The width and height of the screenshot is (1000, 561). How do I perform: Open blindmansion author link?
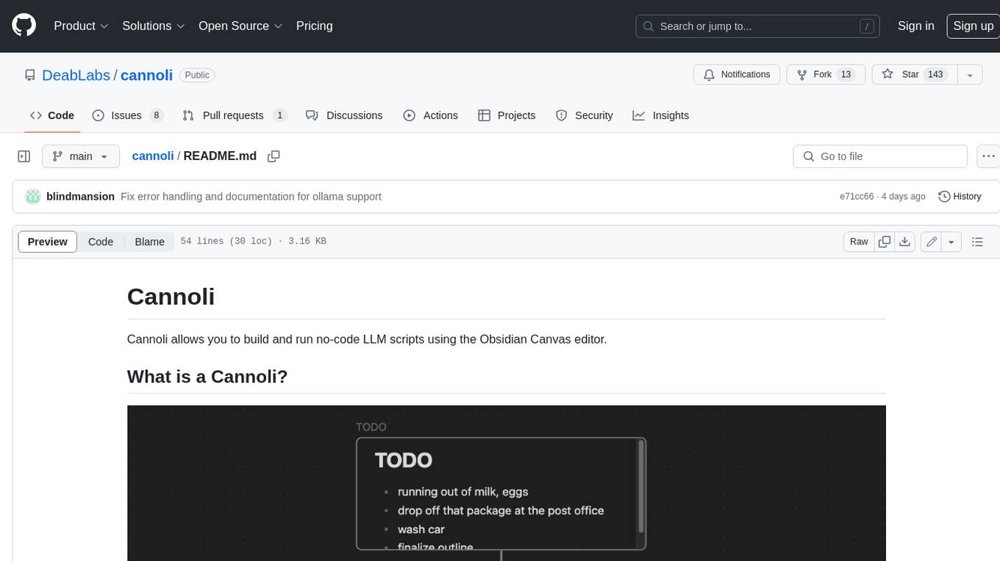point(80,197)
